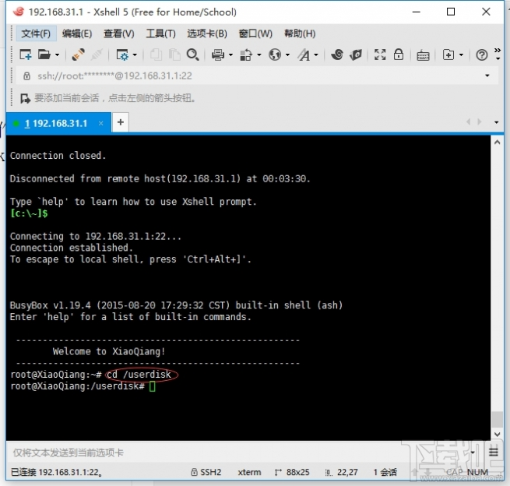Screen dimensions: 510x486
Task: Click the Font letter A icon
Action: click(304, 55)
